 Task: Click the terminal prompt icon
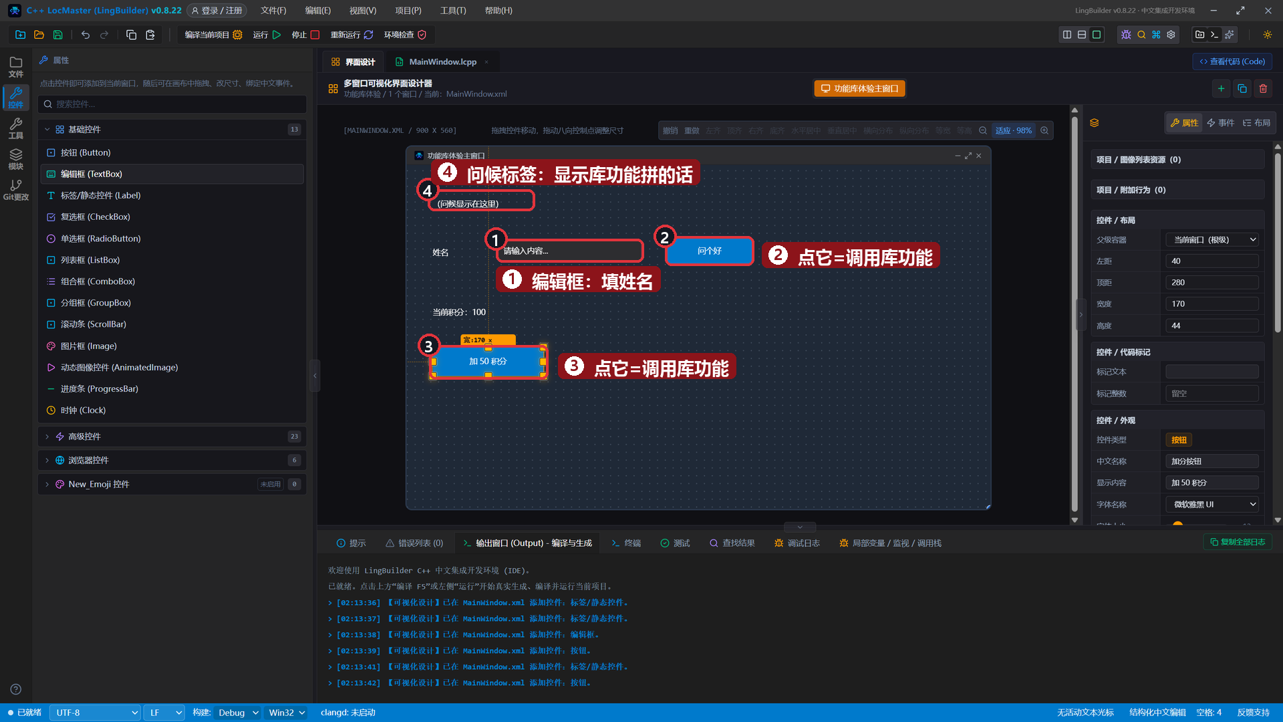tap(1215, 35)
